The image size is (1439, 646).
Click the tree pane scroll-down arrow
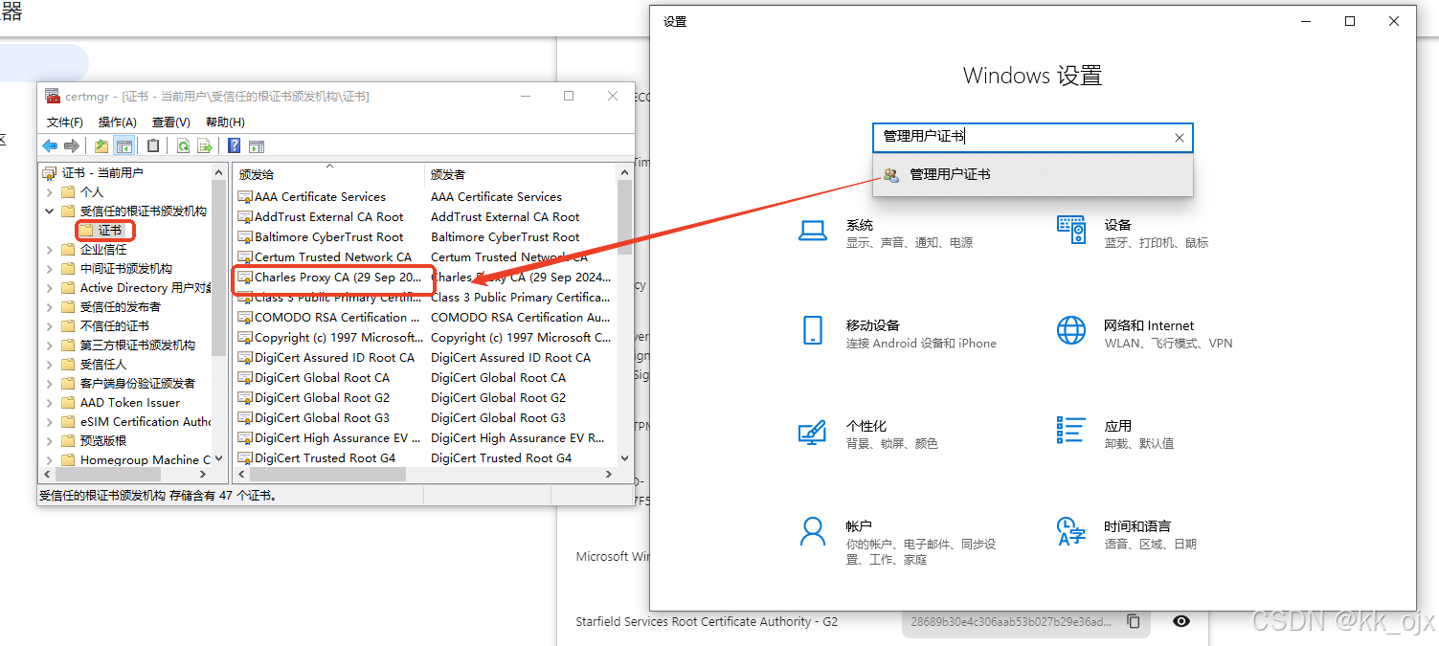pos(219,458)
